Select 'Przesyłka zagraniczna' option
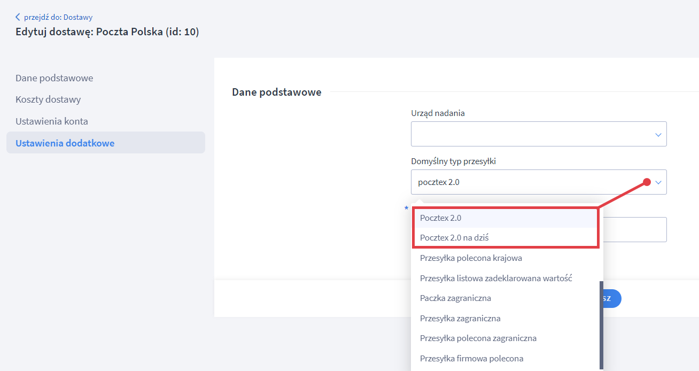699x371 pixels. (507, 318)
